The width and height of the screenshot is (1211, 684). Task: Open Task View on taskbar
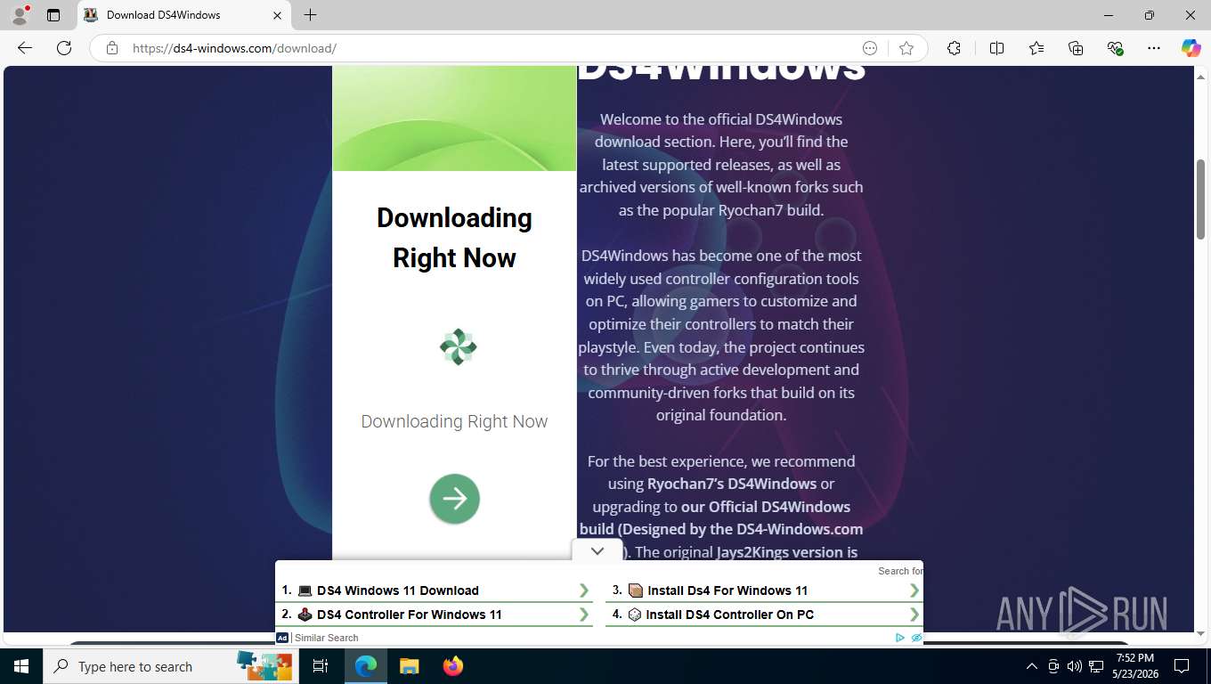point(321,666)
